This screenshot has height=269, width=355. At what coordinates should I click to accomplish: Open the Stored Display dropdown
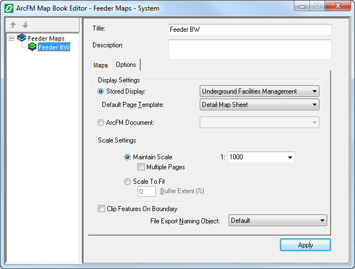(314, 91)
